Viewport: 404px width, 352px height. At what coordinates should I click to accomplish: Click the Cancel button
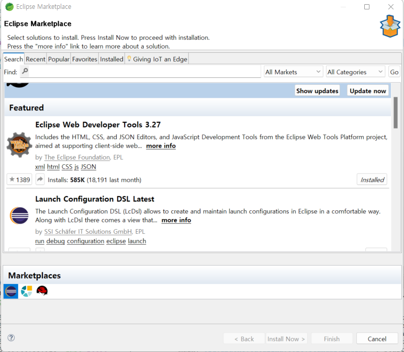[x=377, y=338]
